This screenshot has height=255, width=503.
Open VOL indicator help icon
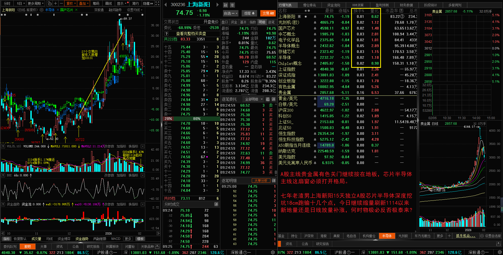(x=3, y=146)
